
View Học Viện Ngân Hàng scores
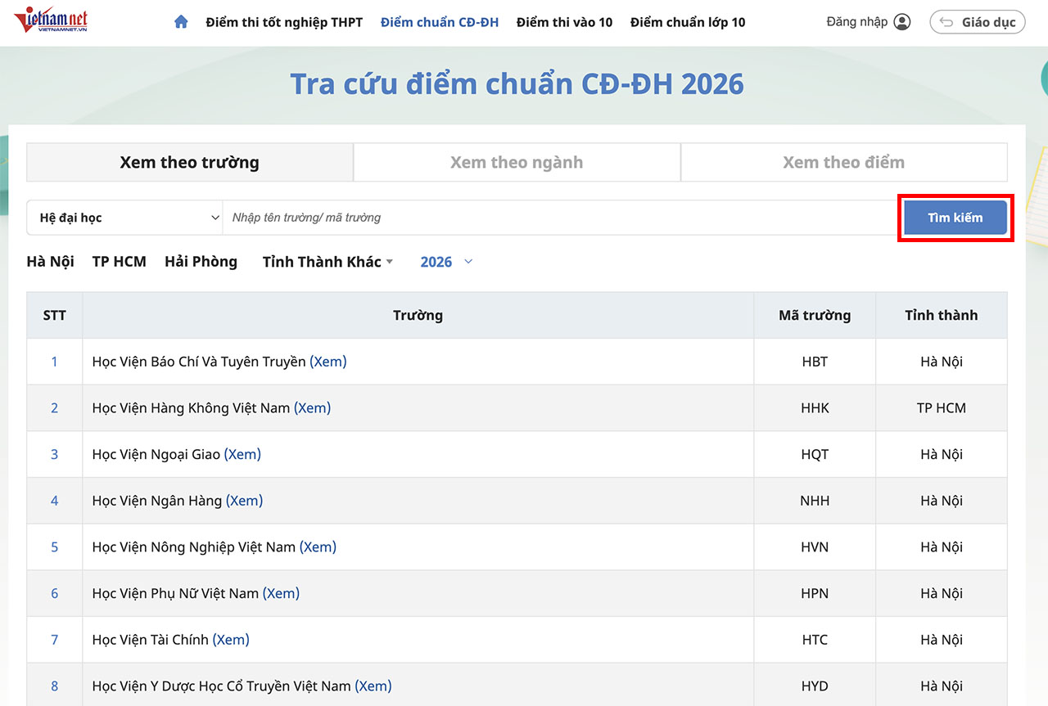245,501
